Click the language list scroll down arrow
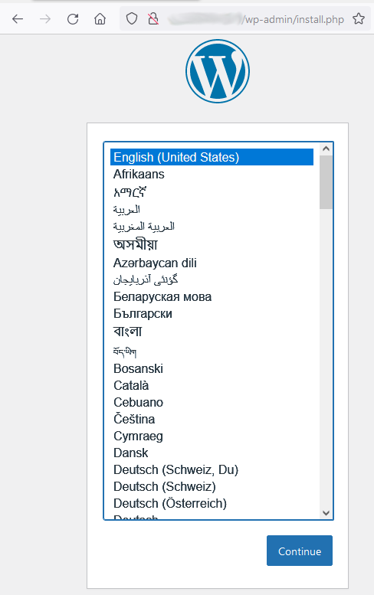Screen dimensions: 374x595 326,513
